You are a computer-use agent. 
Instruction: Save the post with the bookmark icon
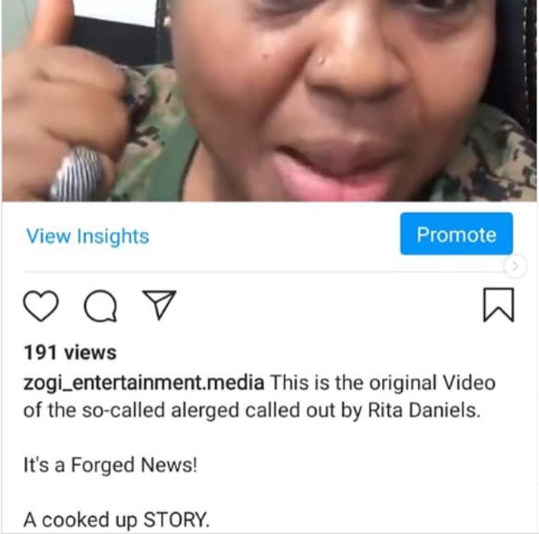tap(499, 305)
